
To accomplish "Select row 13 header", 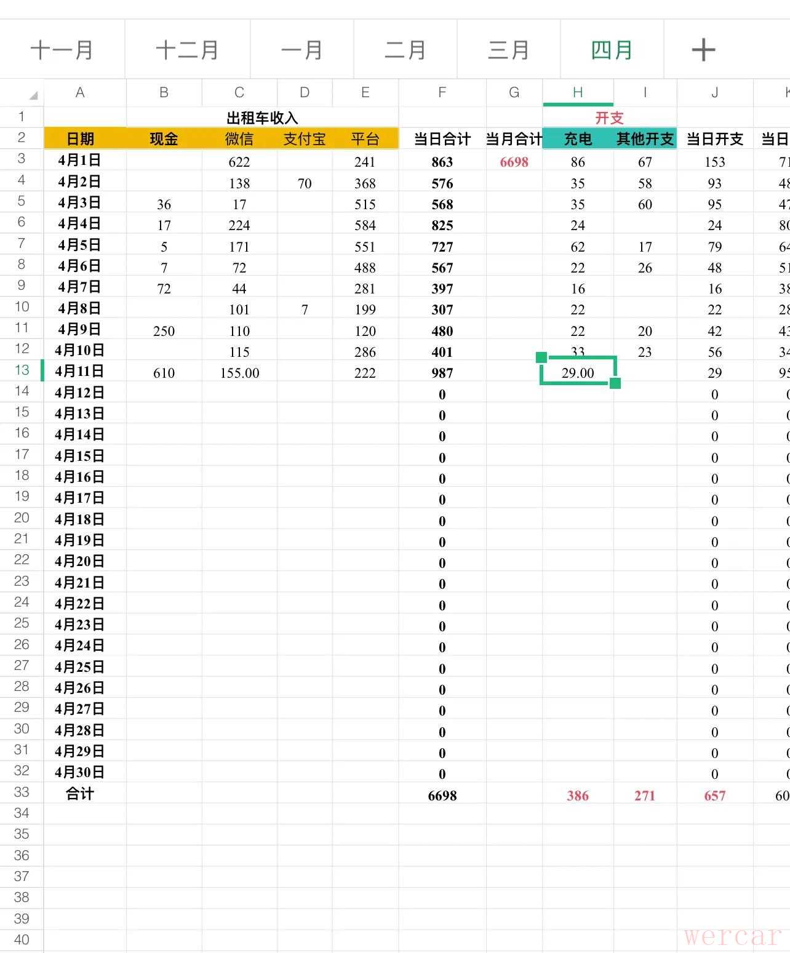I will tap(22, 370).
